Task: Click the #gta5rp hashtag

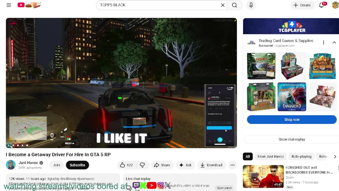Action: click(x=53, y=179)
